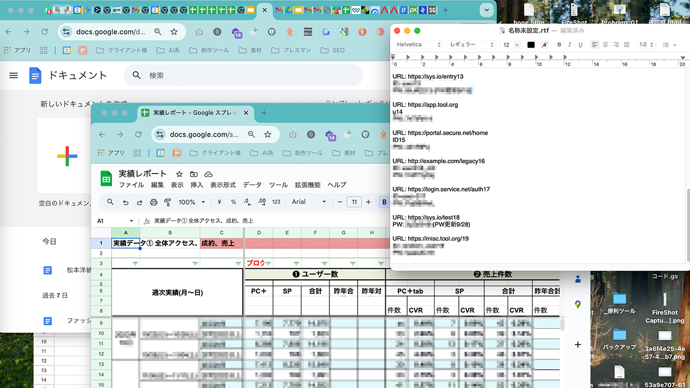Open the Helvetica font family dropdown

[418, 45]
